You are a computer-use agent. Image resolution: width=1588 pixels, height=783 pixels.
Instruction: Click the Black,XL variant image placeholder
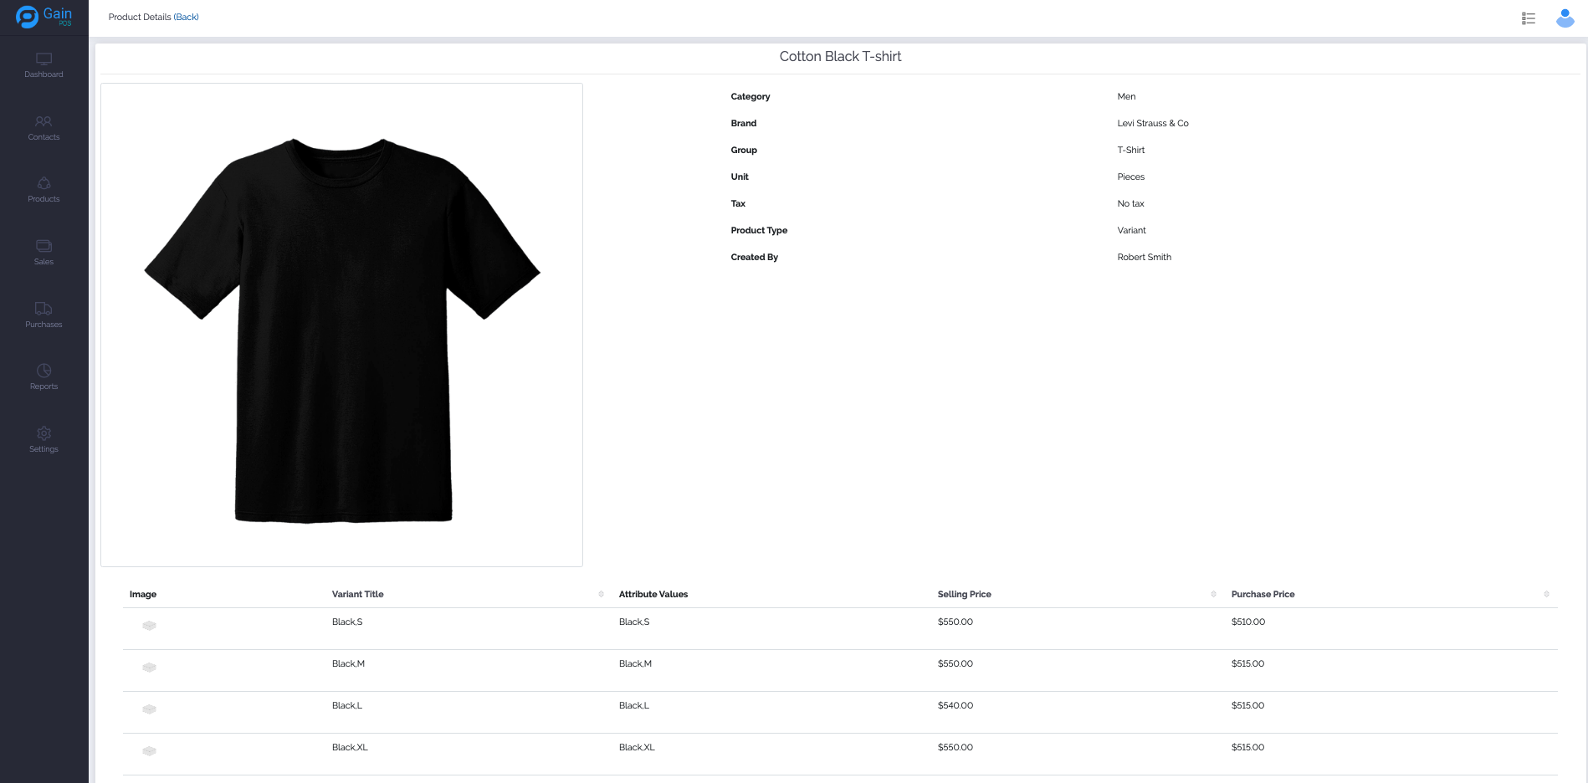pyautogui.click(x=149, y=751)
